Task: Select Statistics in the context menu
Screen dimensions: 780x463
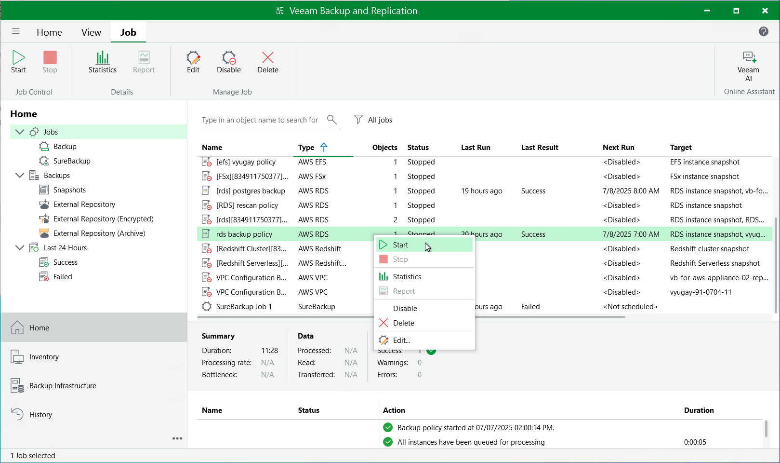Action: click(407, 276)
